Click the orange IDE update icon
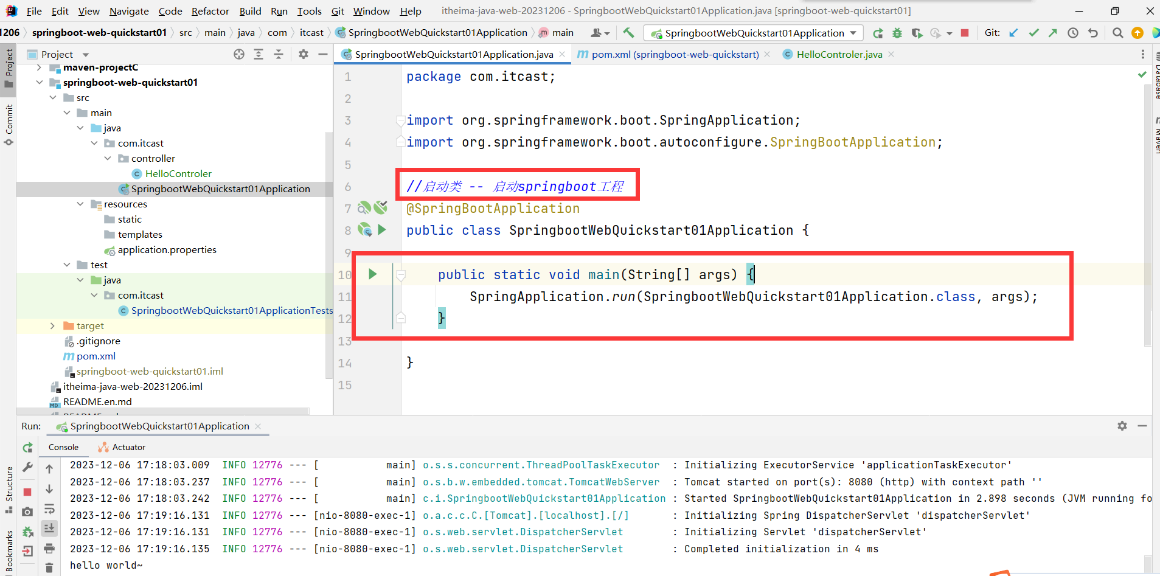The width and height of the screenshot is (1160, 576). 1137,33
